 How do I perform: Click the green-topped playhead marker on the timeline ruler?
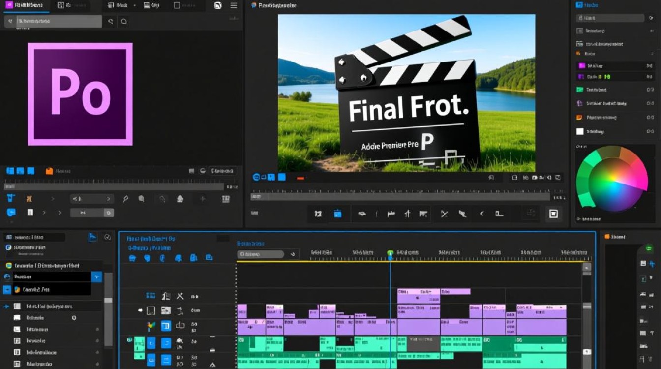pyautogui.click(x=390, y=253)
